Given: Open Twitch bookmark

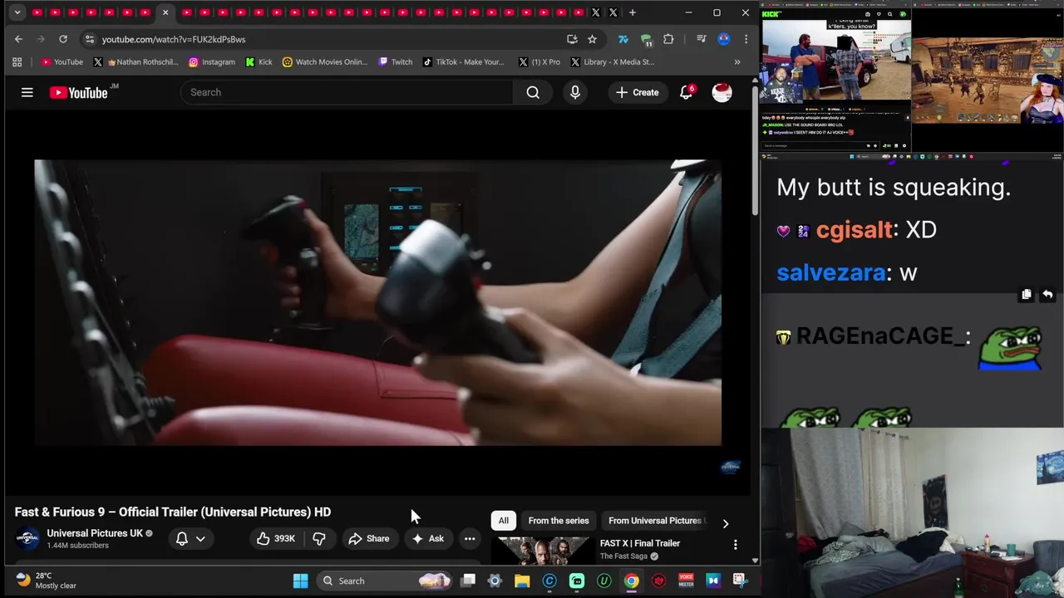Looking at the screenshot, I should (396, 61).
